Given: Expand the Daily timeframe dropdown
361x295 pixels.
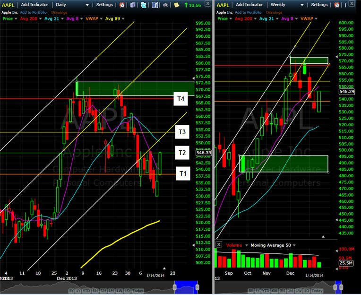Looking at the screenshot, I should 87,5.
